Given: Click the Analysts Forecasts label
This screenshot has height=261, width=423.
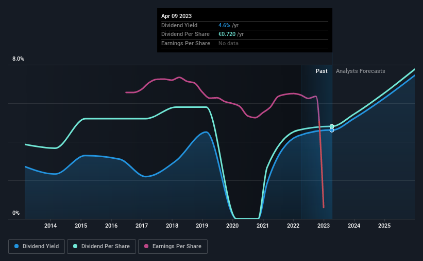Looking at the screenshot, I should [361, 71].
